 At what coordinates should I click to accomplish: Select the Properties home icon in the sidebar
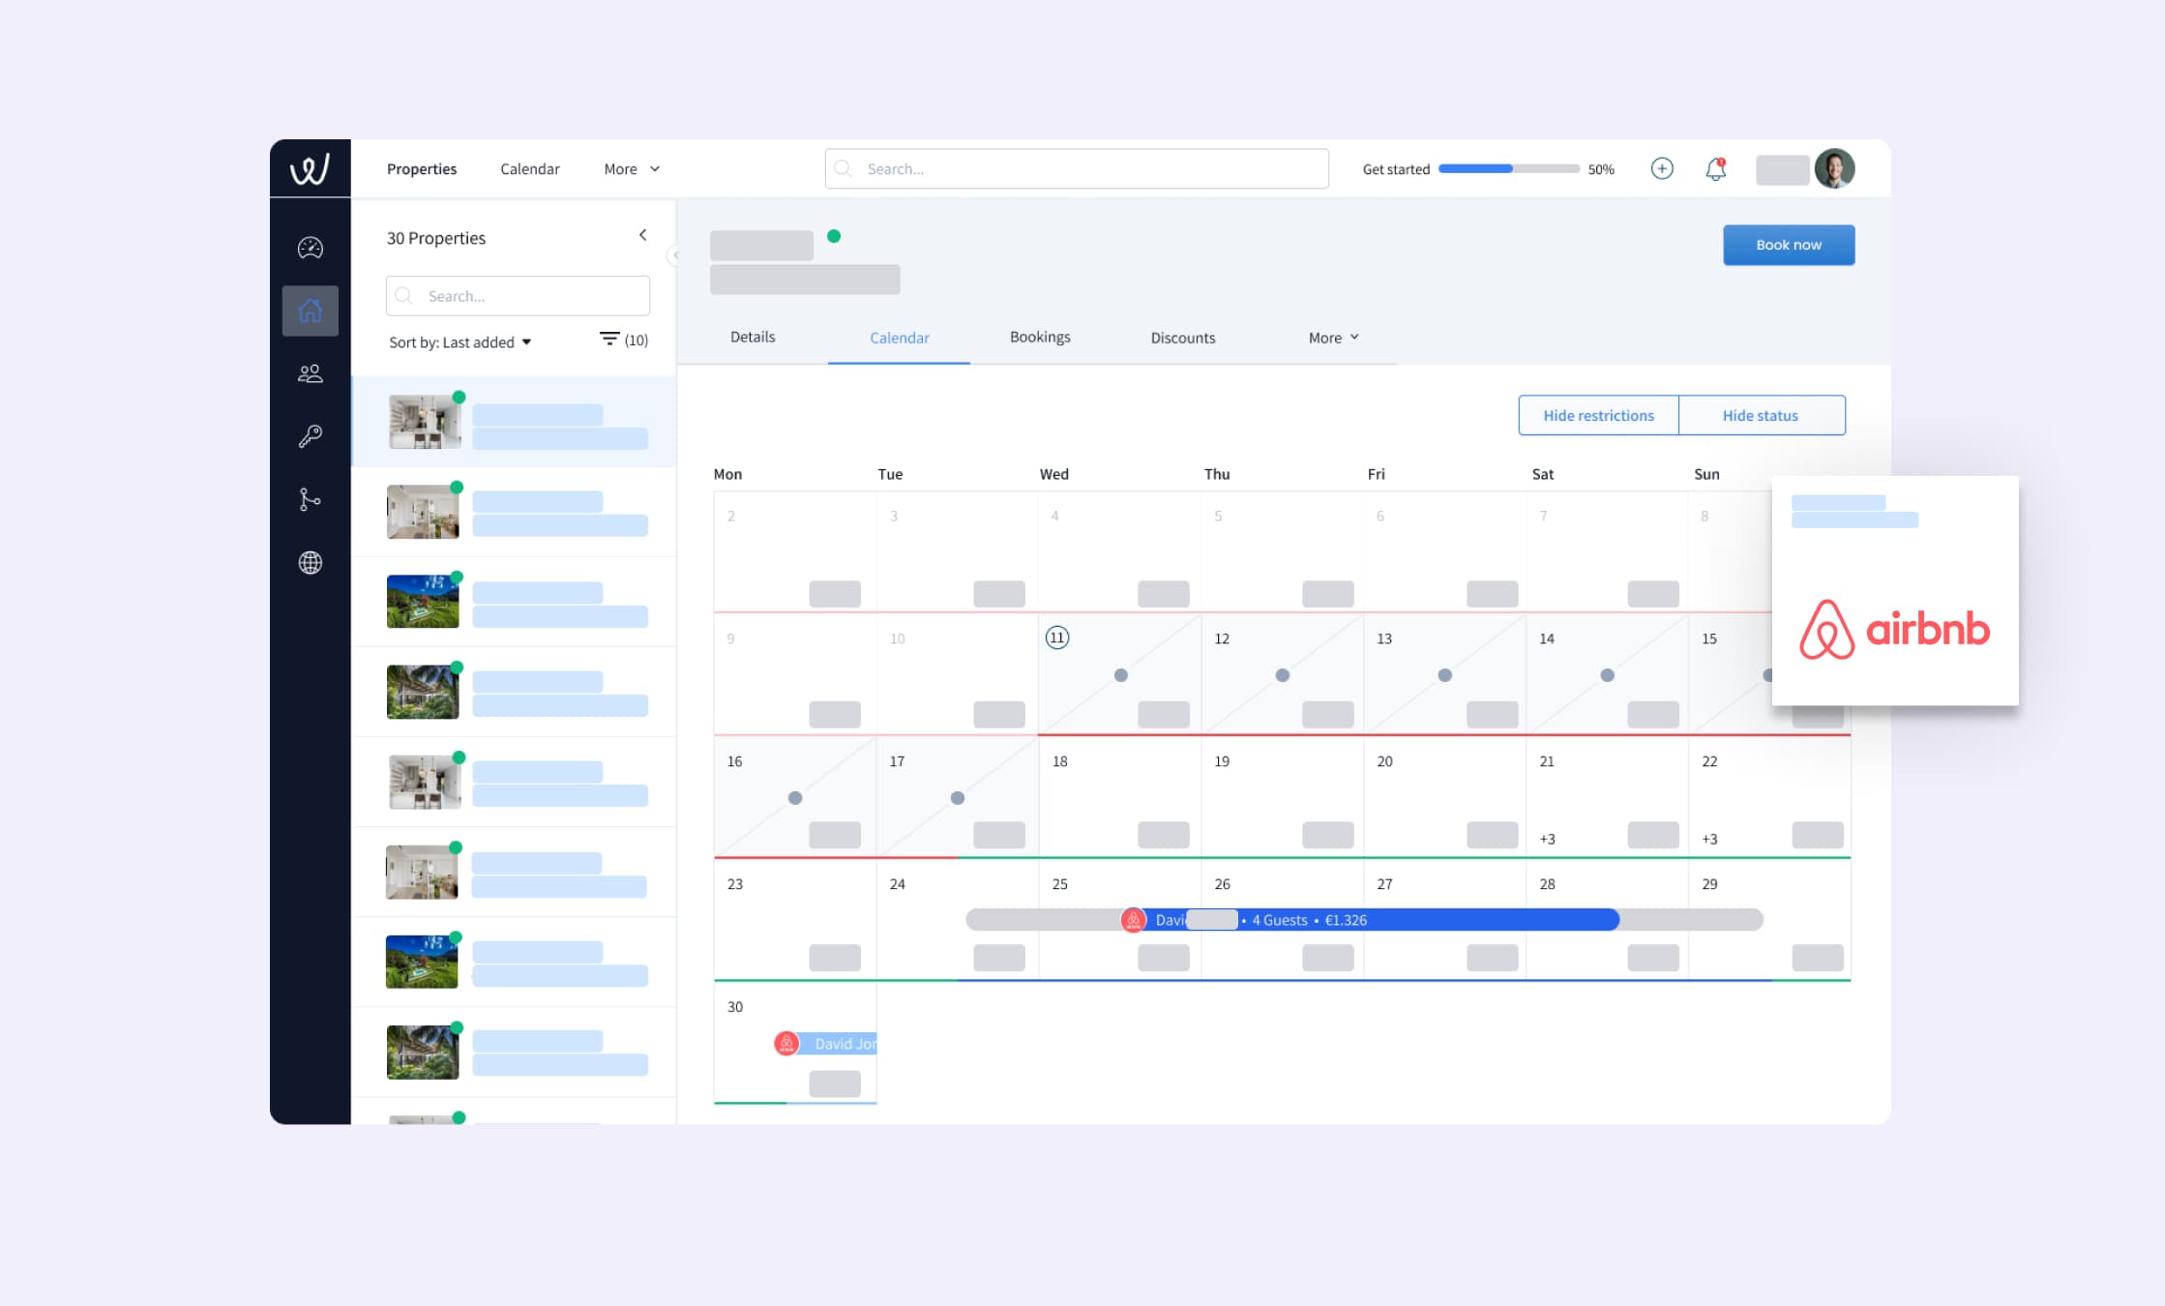[x=310, y=311]
